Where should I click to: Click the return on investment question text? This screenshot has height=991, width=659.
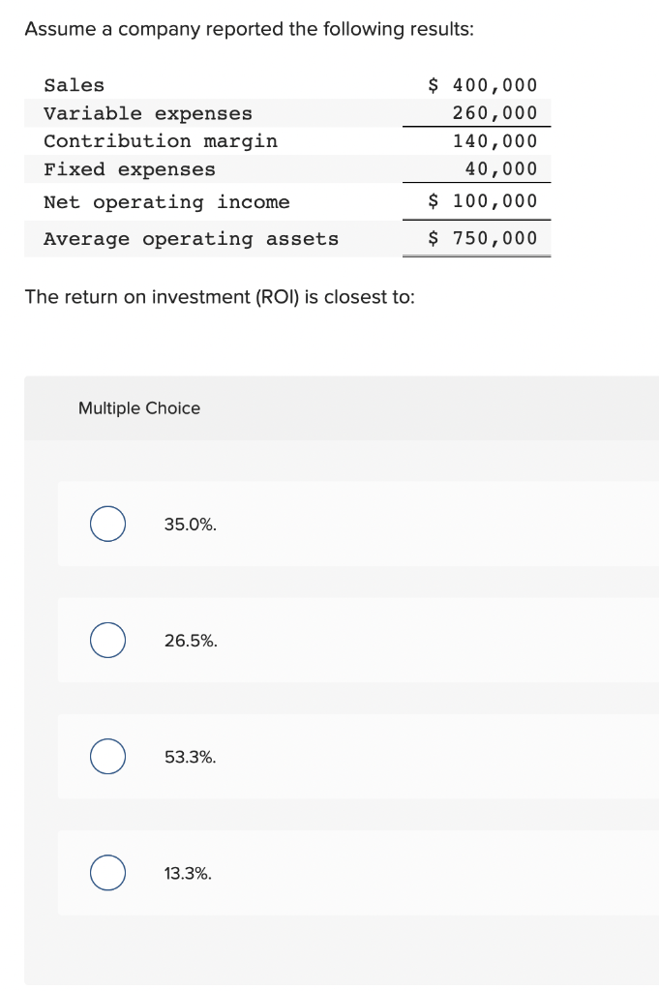point(220,296)
